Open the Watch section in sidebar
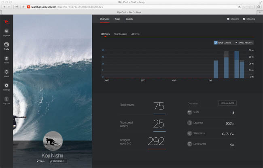The width and height of the screenshot is (263, 168). click(6, 73)
